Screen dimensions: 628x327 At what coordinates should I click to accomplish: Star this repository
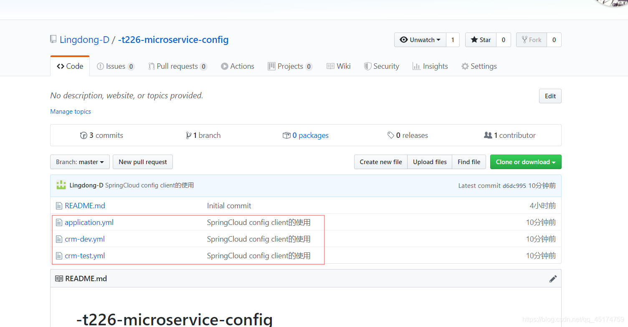(x=481, y=40)
